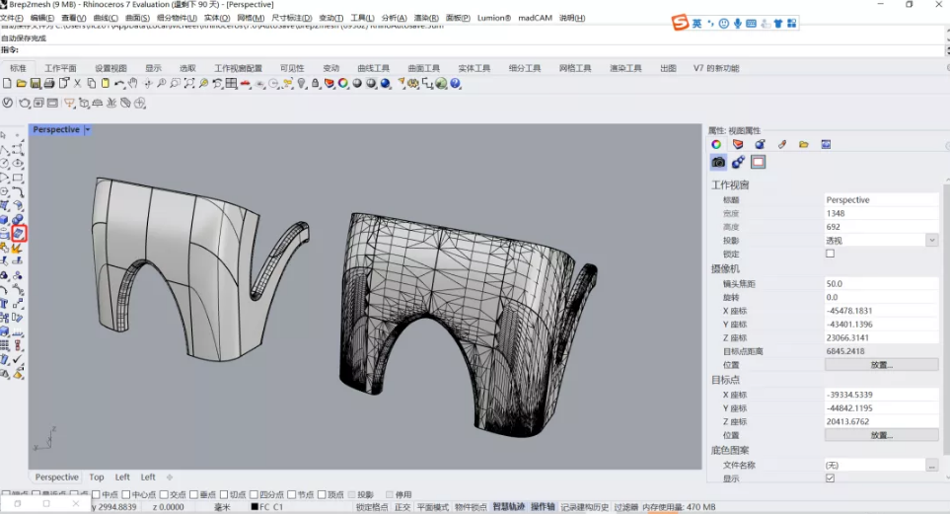This screenshot has width=950, height=514.
Task: Click the Cut scissors icon
Action: [78, 83]
